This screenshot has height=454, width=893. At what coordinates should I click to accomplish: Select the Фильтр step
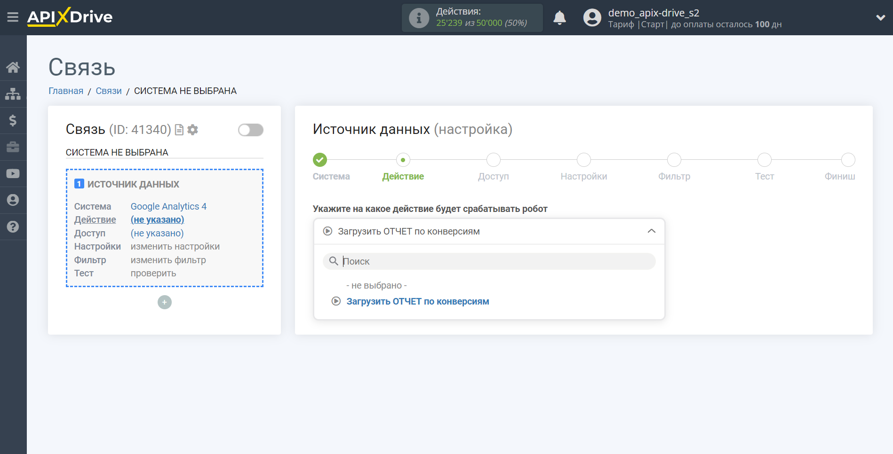coord(674,160)
